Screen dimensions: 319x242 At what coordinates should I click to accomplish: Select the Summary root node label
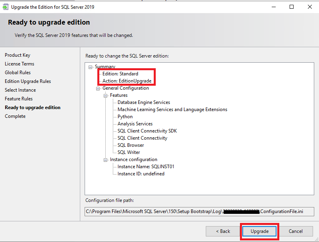(x=105, y=67)
